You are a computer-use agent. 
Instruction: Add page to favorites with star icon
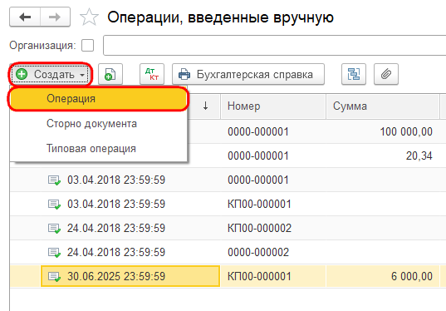[89, 17]
